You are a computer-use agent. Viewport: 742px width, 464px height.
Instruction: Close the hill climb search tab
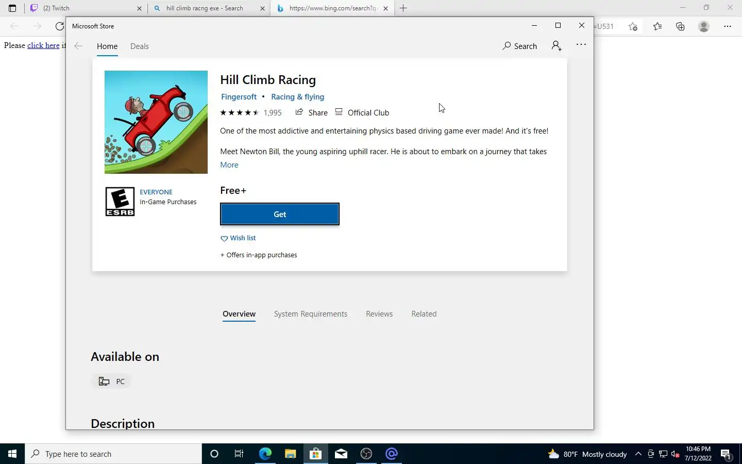262,8
